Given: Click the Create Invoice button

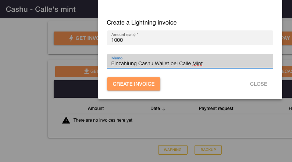Looking at the screenshot, I should 133,84.
